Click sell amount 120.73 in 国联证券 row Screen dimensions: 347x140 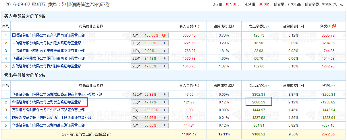[259, 35]
